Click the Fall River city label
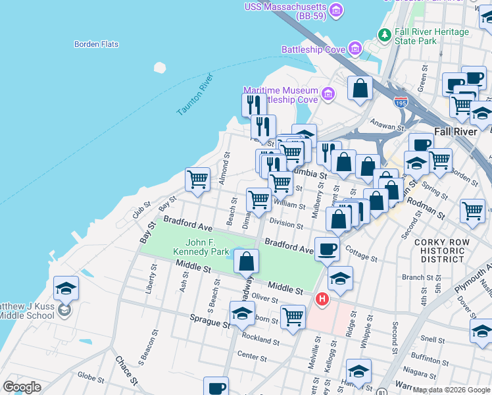This screenshot has width=492, height=395. click(x=456, y=132)
